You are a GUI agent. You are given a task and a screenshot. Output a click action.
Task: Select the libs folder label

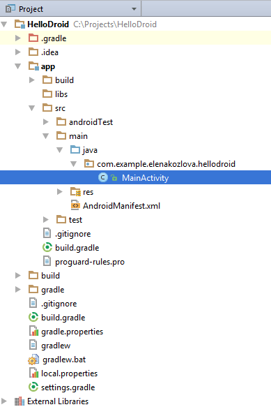click(x=61, y=94)
